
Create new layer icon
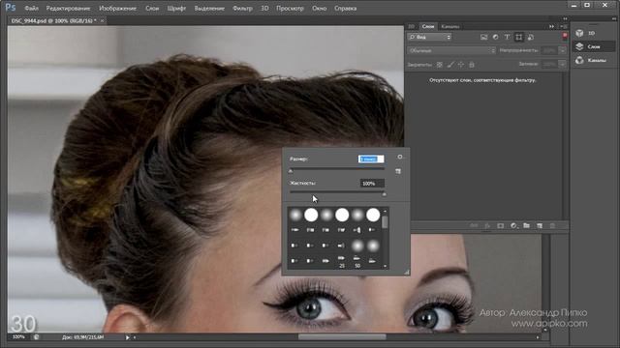(x=540, y=225)
